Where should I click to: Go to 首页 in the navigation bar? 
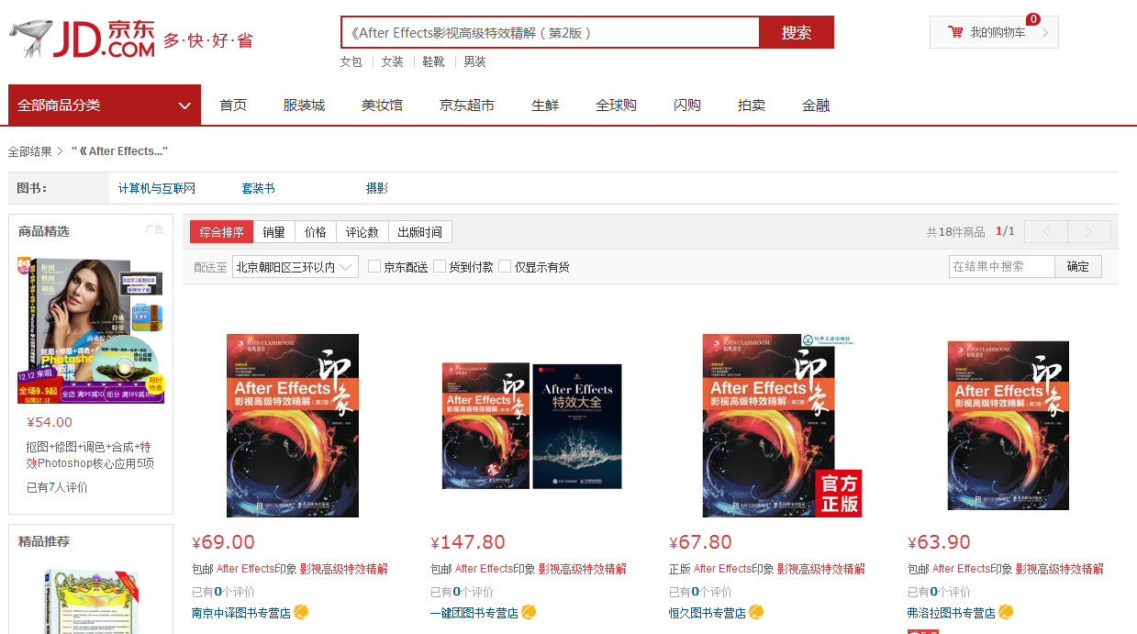click(x=233, y=105)
